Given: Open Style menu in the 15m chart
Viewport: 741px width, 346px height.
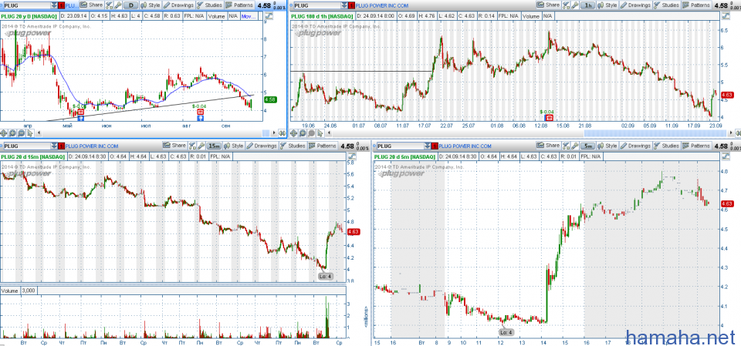Looking at the screenshot, I should pos(234,146).
